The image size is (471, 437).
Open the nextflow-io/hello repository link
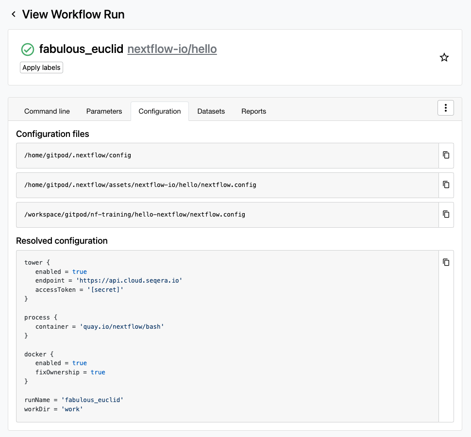tap(172, 49)
